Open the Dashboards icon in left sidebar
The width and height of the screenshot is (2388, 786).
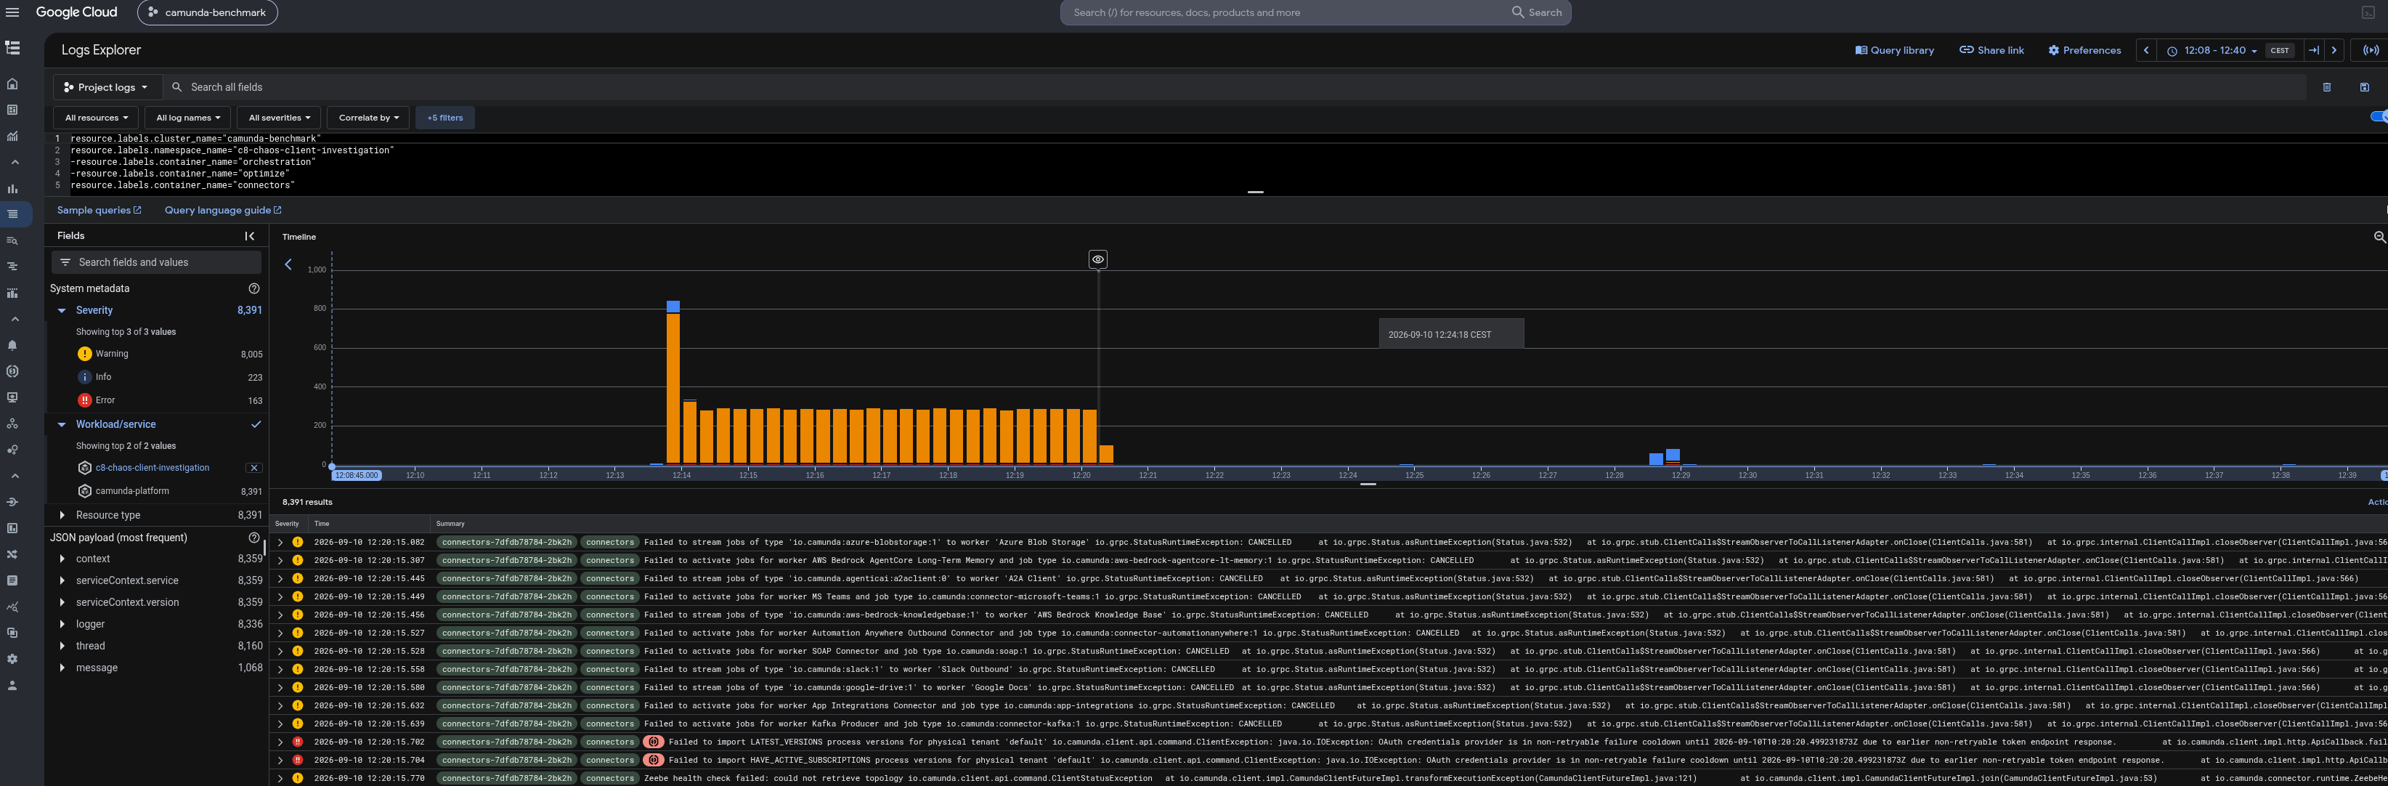tap(13, 110)
